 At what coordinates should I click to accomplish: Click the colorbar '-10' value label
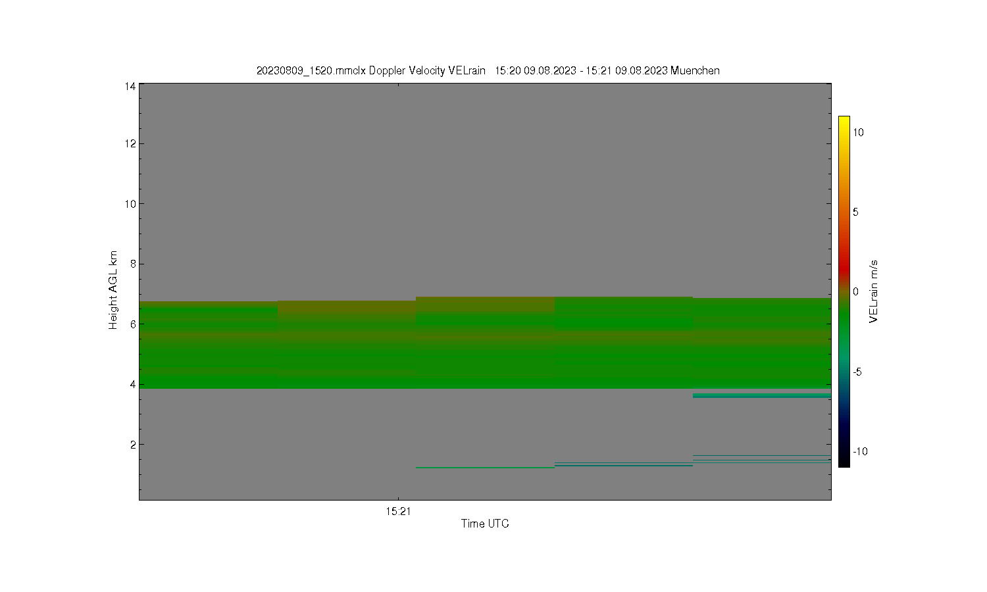click(x=860, y=451)
